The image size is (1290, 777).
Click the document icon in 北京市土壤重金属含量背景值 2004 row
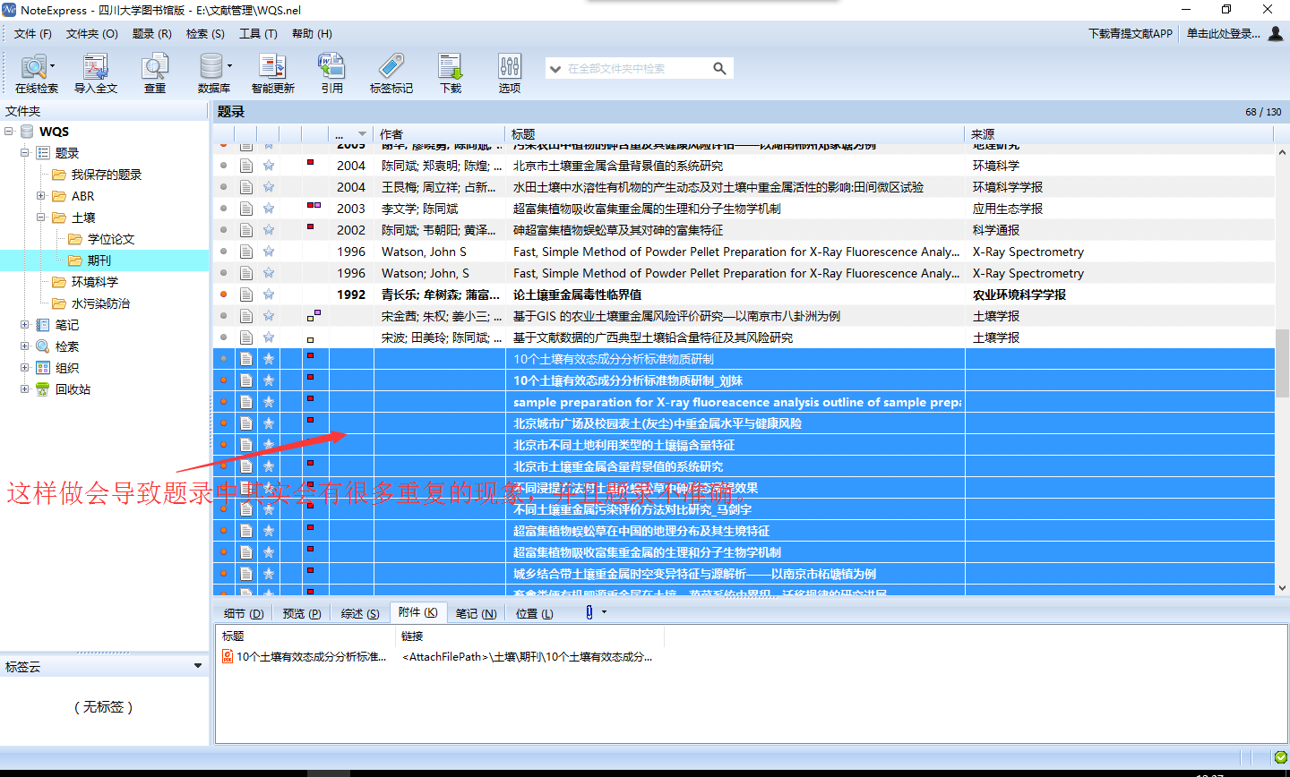[245, 166]
